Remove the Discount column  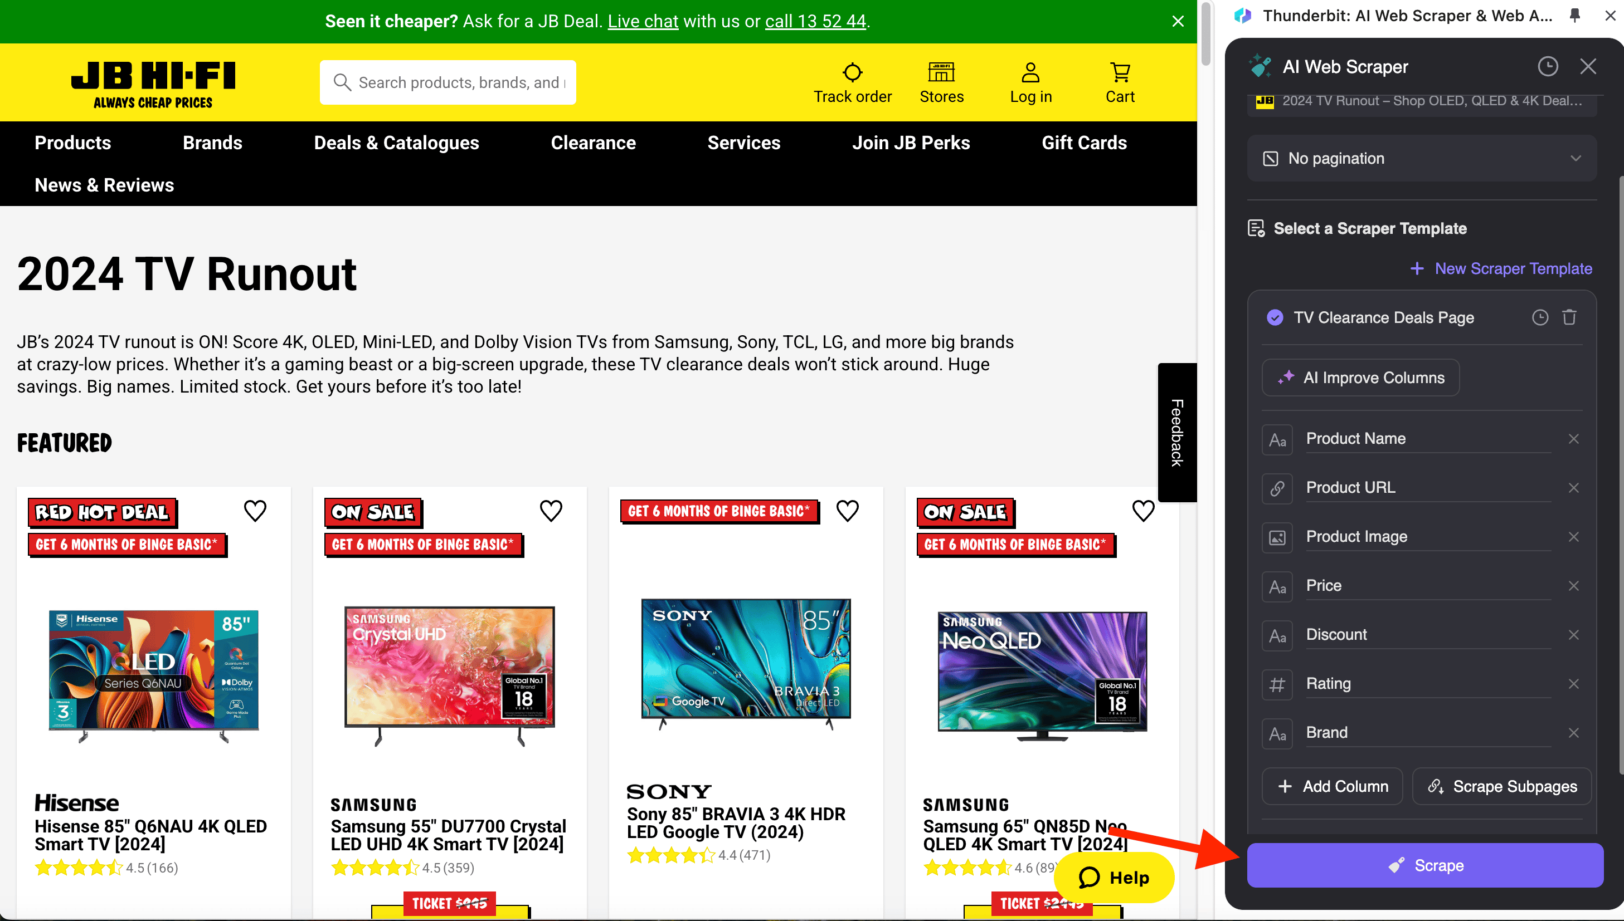coord(1573,634)
